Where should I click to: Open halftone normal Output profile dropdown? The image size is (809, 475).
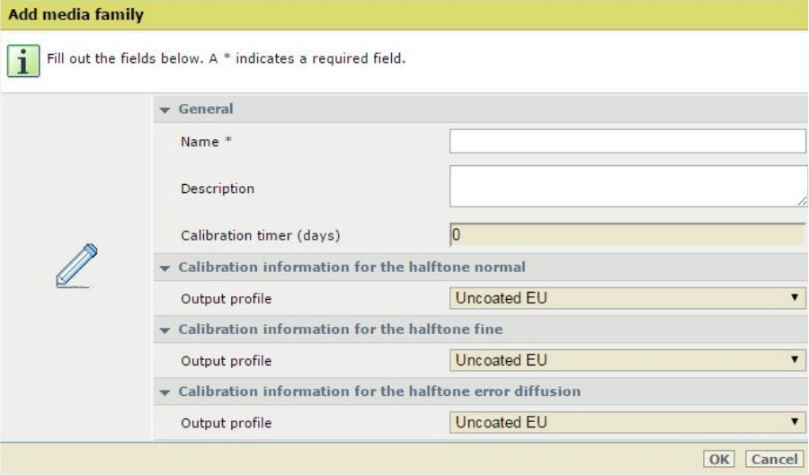627,298
